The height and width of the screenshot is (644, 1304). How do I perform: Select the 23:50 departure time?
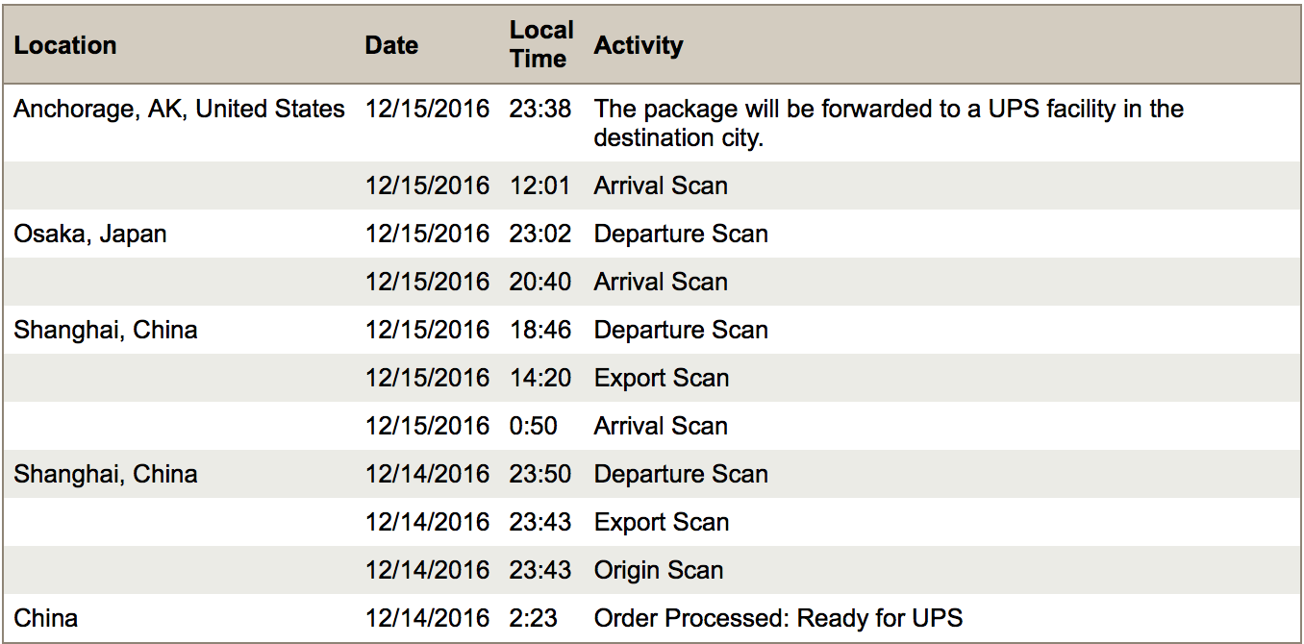pos(539,474)
